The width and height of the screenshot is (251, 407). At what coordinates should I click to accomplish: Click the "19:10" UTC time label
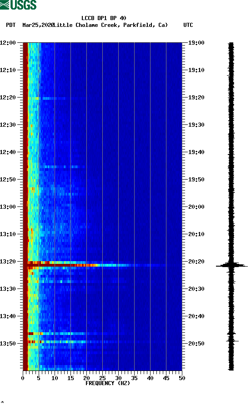pyautogui.click(x=196, y=70)
